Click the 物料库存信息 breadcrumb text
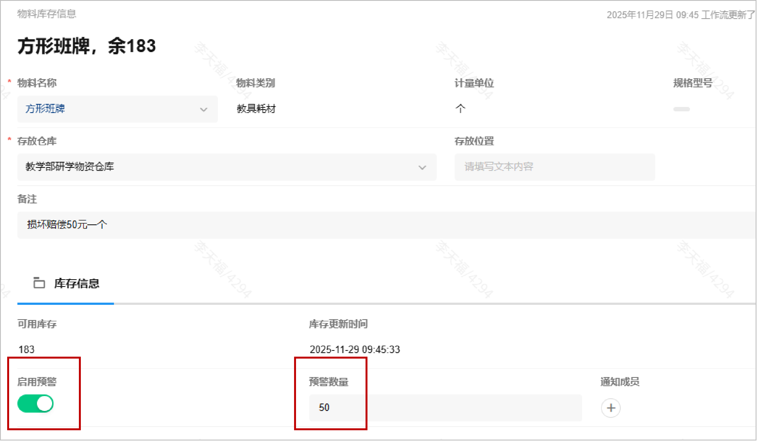757x441 pixels. tap(47, 14)
